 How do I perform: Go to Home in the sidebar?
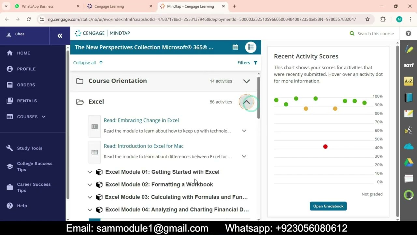(x=23, y=53)
